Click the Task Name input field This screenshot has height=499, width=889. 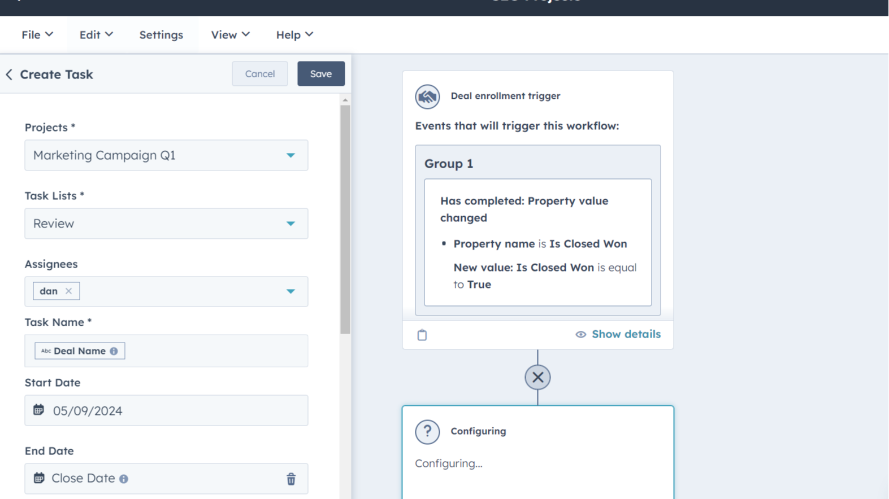coord(166,351)
